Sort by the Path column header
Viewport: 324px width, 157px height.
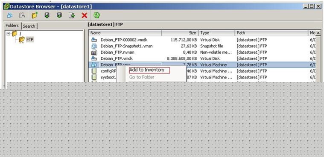click(271, 33)
